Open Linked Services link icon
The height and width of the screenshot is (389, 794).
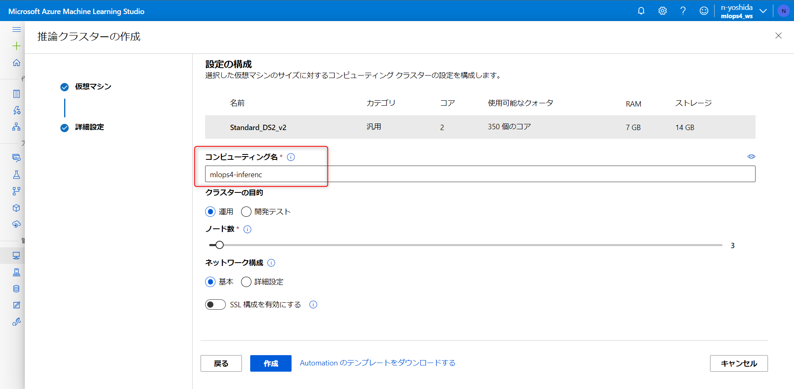17,322
